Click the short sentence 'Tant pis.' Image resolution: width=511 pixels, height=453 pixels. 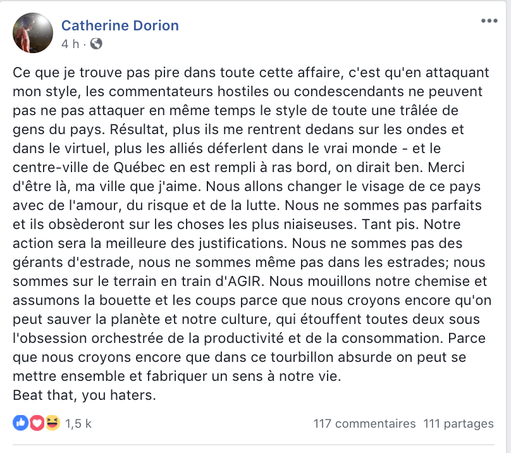point(390,225)
